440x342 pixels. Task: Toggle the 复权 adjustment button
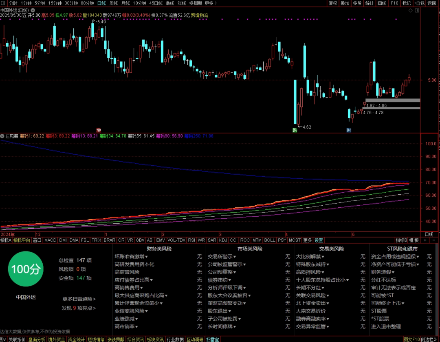(x=333, y=3)
